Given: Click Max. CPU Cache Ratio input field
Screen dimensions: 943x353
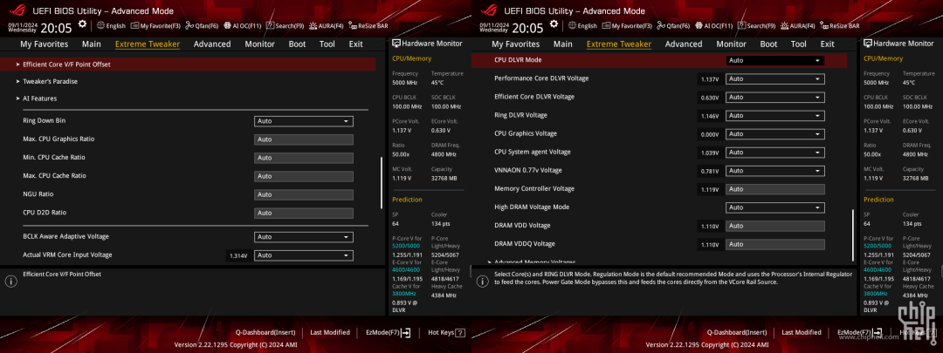Looking at the screenshot, I should [304, 176].
